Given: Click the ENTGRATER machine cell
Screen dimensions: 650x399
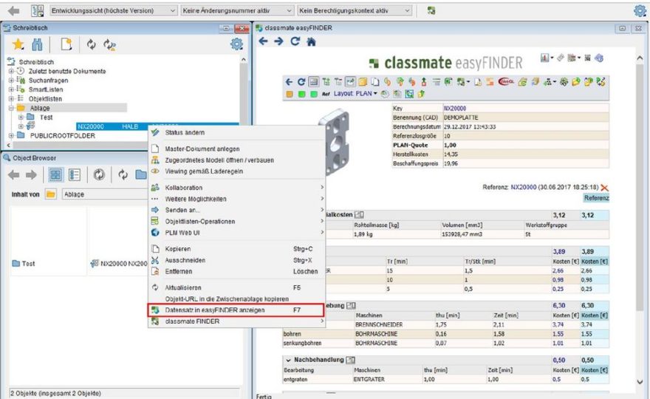Looking at the screenshot, I should (x=369, y=380).
